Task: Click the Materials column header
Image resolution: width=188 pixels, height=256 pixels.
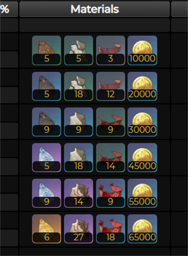Action: pos(95,9)
